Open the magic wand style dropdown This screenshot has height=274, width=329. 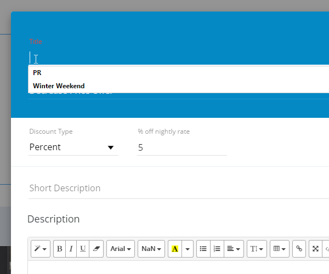tap(41, 249)
